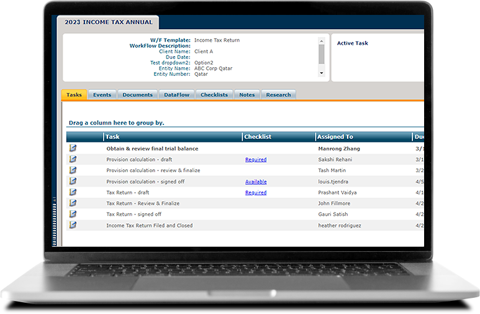Open the Tax Return - draft row icon

point(73,193)
